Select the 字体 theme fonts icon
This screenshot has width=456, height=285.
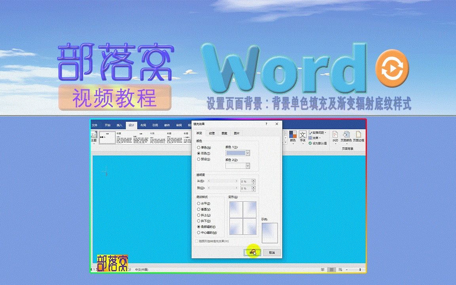[302, 135]
